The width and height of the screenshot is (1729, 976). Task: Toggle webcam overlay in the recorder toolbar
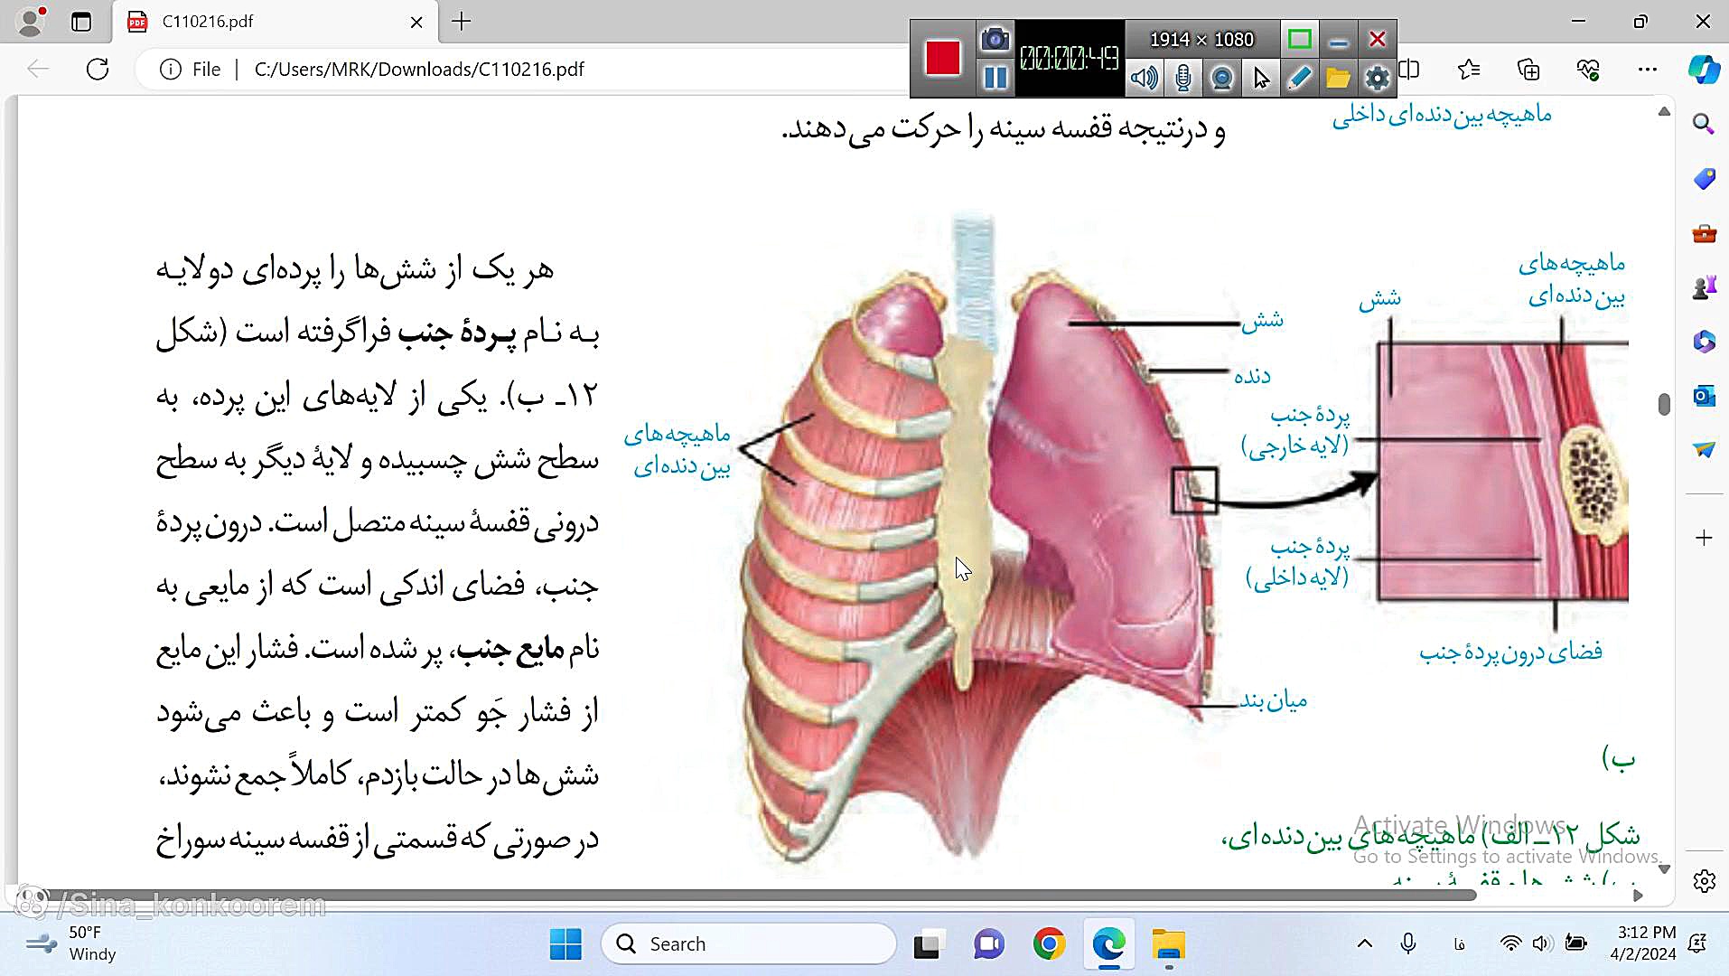[1221, 78]
